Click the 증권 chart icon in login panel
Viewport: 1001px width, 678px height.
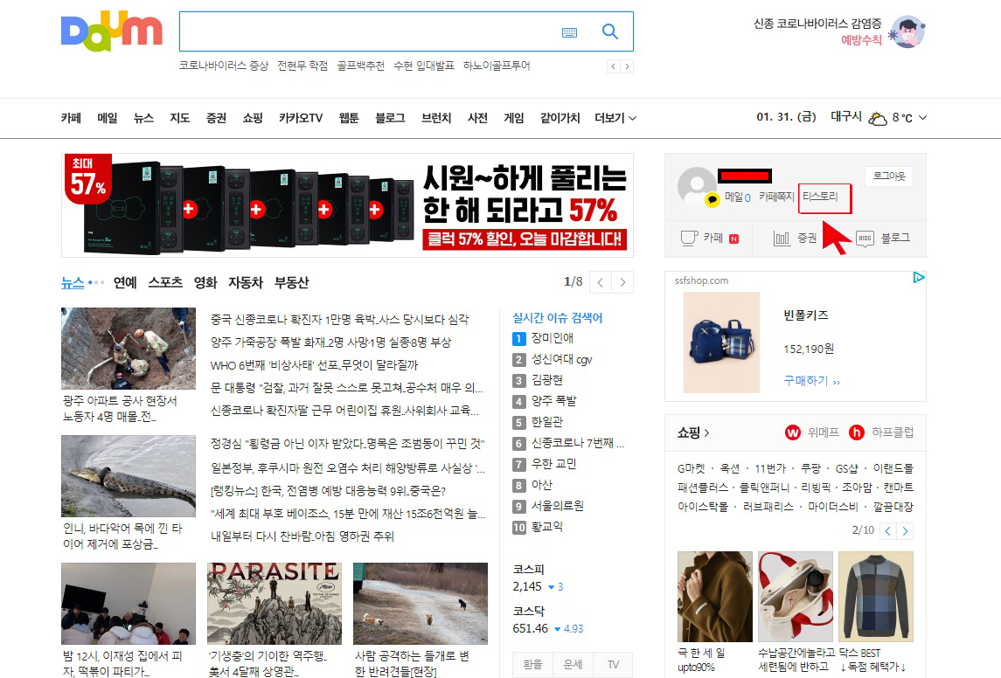point(782,239)
